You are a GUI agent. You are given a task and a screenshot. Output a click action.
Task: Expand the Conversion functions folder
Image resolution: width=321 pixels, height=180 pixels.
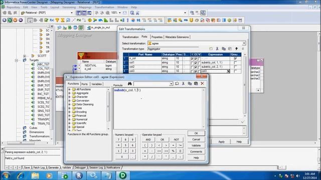click(x=70, y=100)
